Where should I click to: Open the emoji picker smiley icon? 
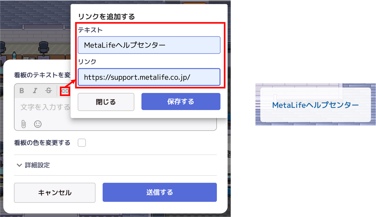click(38, 124)
